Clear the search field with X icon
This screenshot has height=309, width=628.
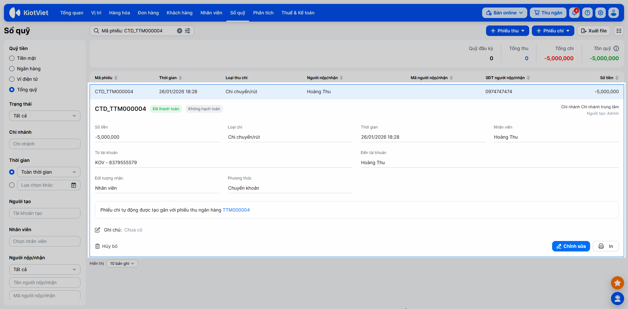180,31
